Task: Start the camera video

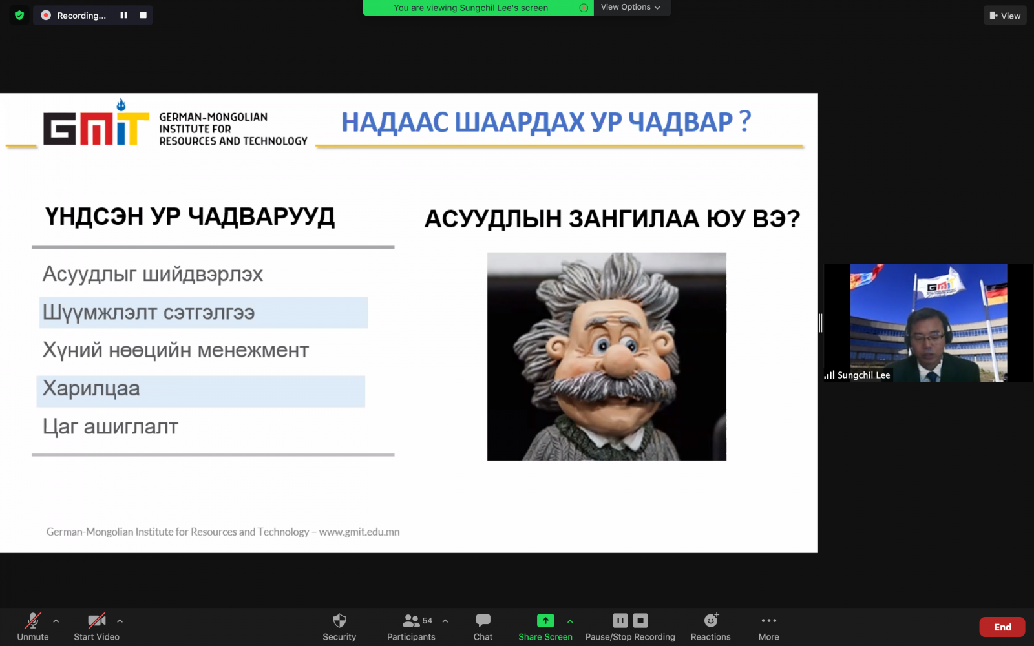Action: [97, 627]
